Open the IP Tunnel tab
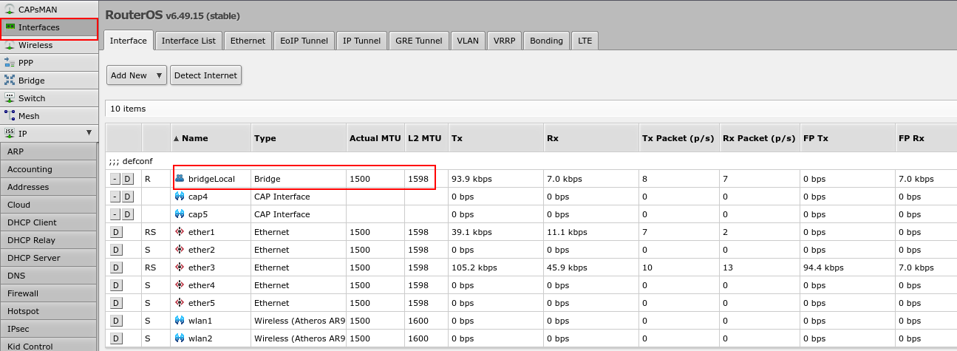 pos(361,41)
